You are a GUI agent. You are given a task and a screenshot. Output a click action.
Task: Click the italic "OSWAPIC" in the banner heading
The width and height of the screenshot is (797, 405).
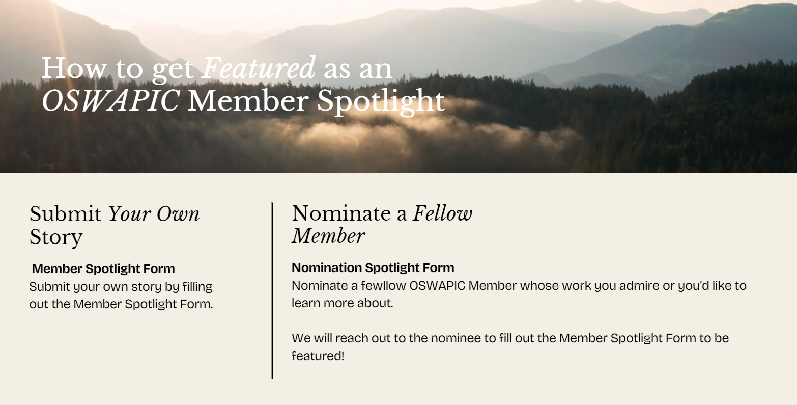tap(110, 101)
